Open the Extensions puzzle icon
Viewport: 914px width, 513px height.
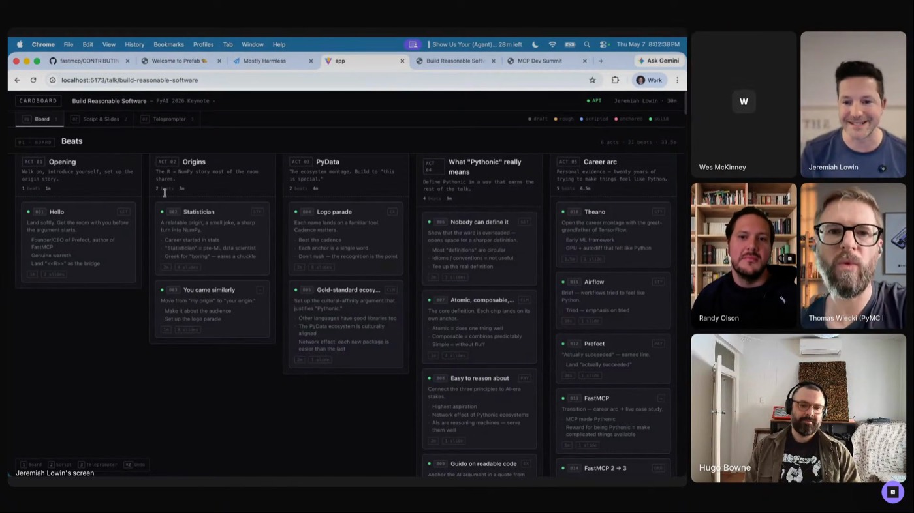[615, 80]
